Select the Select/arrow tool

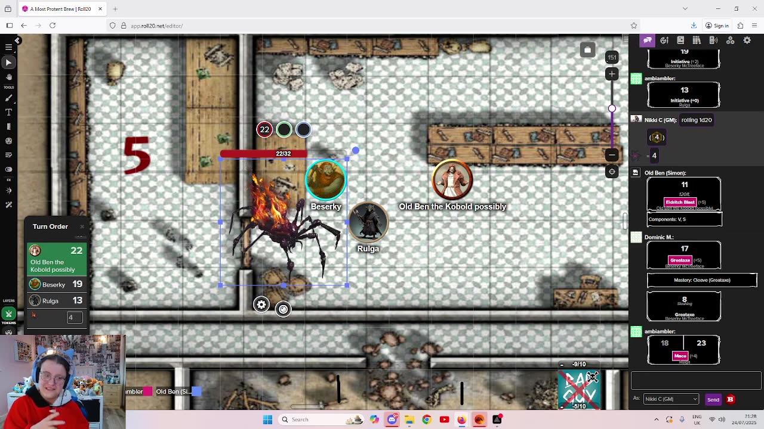[x=8, y=63]
